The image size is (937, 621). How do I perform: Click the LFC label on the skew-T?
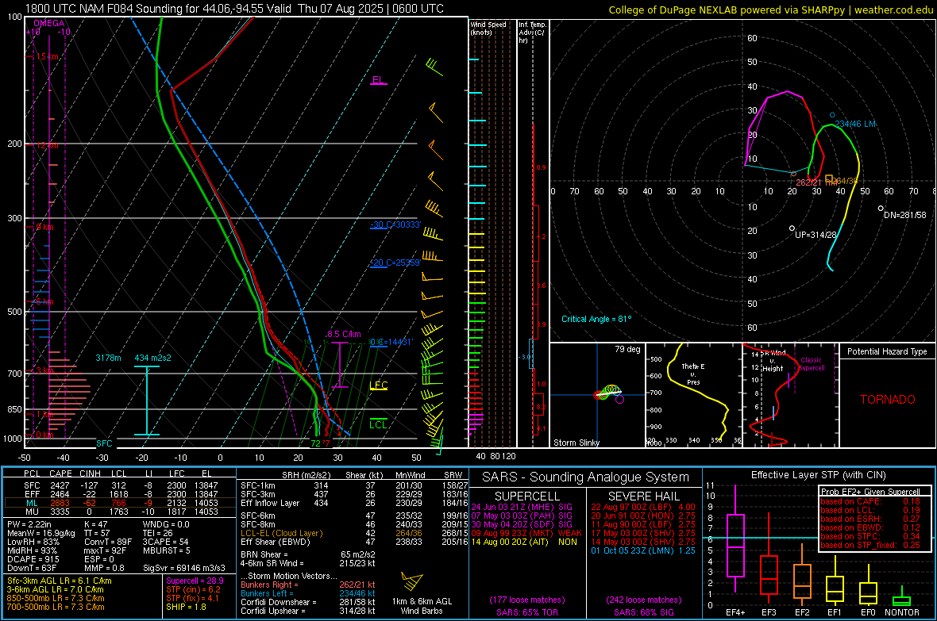click(378, 385)
